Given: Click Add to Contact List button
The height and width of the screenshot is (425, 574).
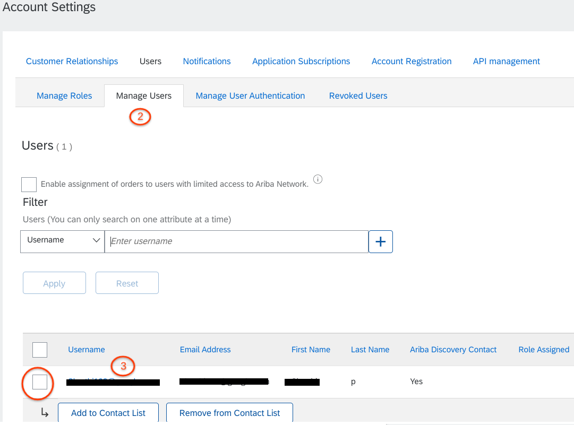Looking at the screenshot, I should [108, 413].
